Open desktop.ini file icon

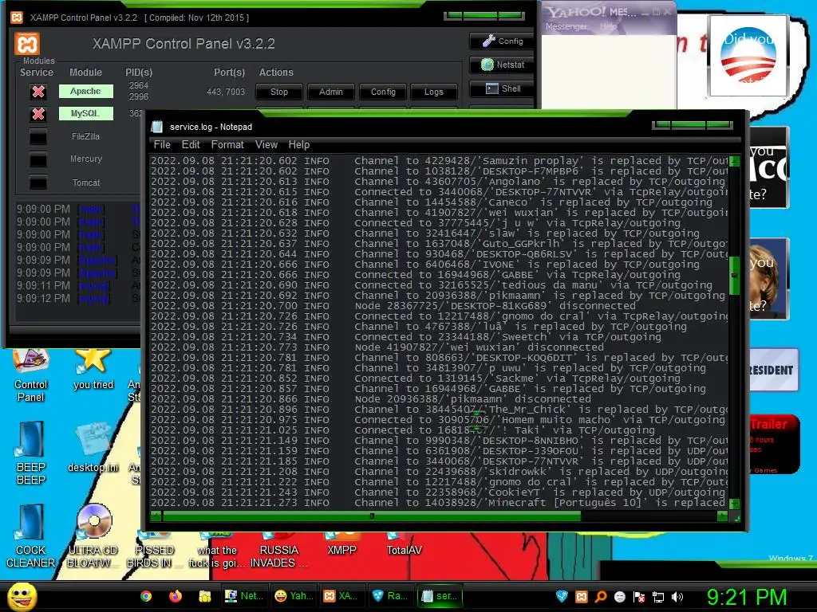pos(93,448)
